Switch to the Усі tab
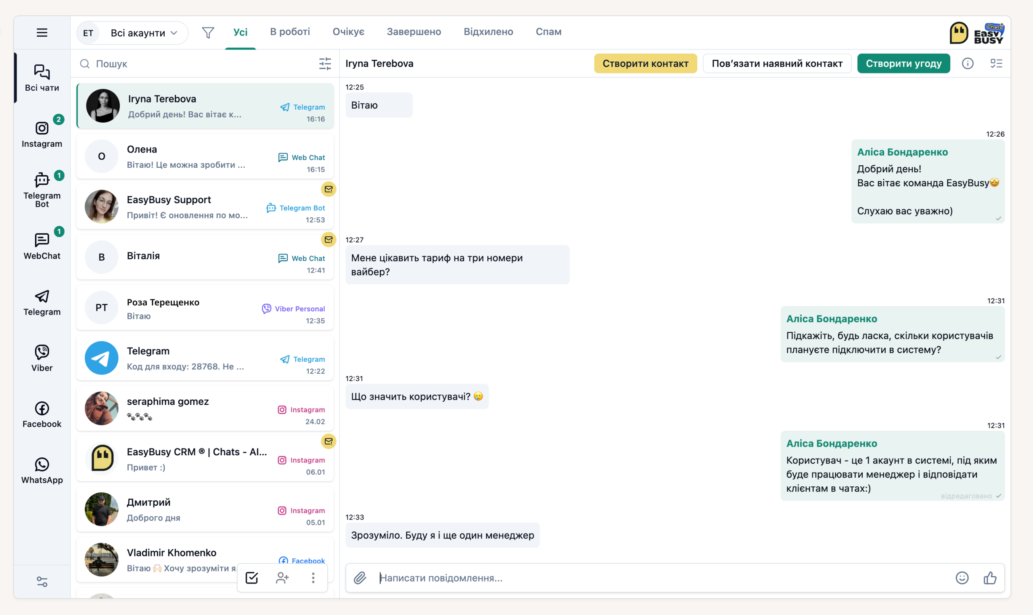This screenshot has width=1033, height=615. [x=240, y=32]
